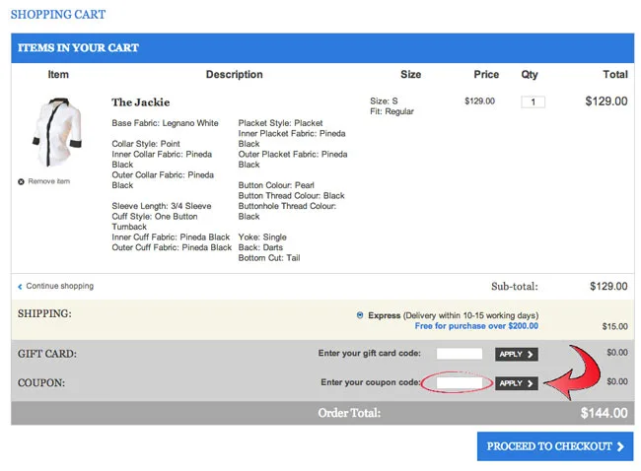Click into the coupon code field
The height and width of the screenshot is (471, 641).
point(459,382)
